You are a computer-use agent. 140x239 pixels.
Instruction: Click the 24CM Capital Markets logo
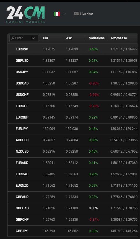pos(26,15)
